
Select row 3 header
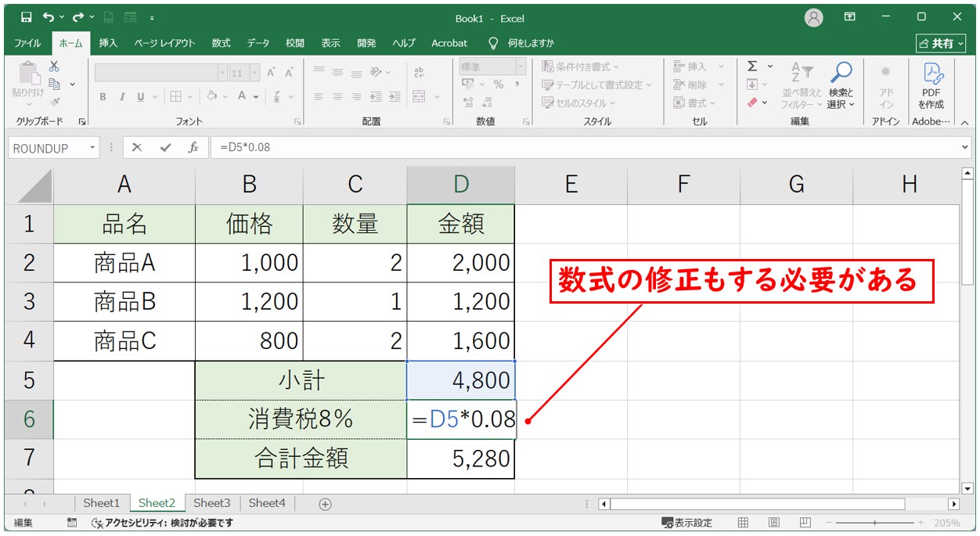point(29,302)
